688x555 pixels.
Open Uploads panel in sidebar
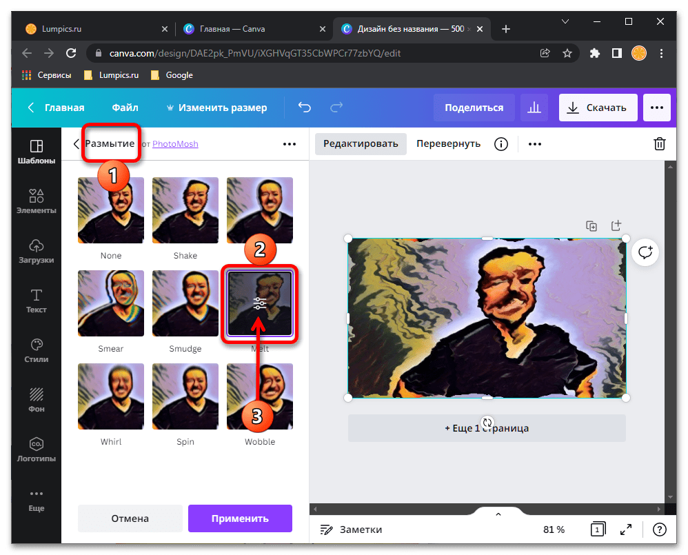click(x=37, y=251)
